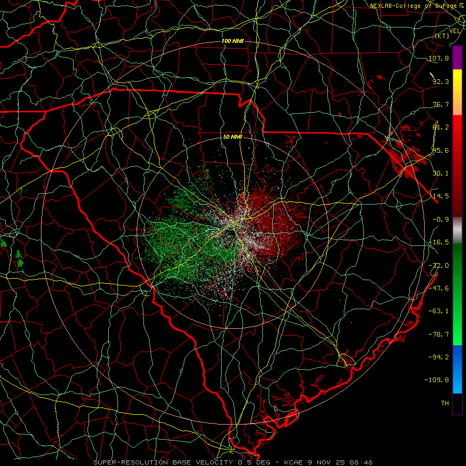Click the 50 NMI range ring label
The image size is (466, 466).
[x=232, y=137]
